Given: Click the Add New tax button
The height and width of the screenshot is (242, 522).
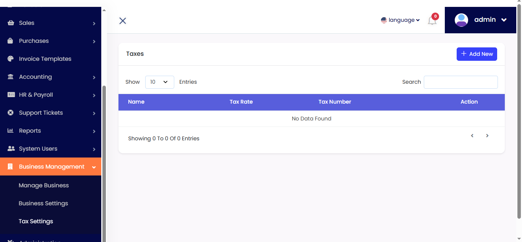Looking at the screenshot, I should [x=477, y=54].
